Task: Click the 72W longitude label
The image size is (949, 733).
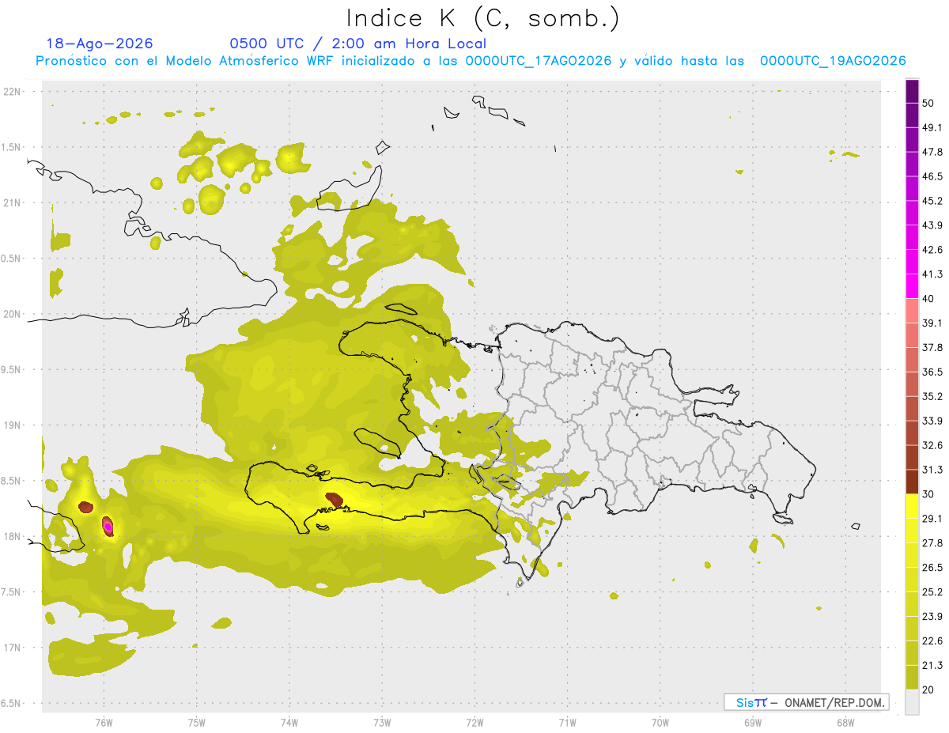Action: coord(475,724)
